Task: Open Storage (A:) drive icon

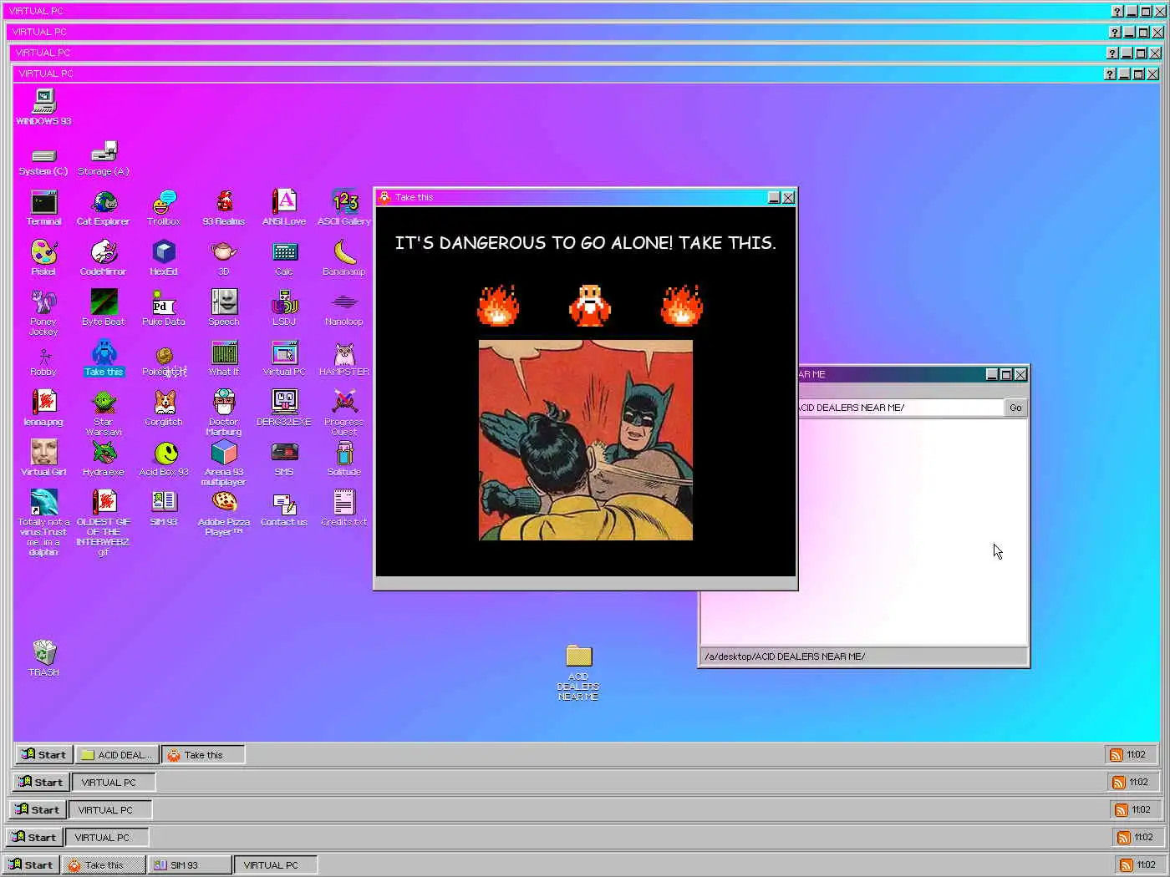Action: point(104,159)
